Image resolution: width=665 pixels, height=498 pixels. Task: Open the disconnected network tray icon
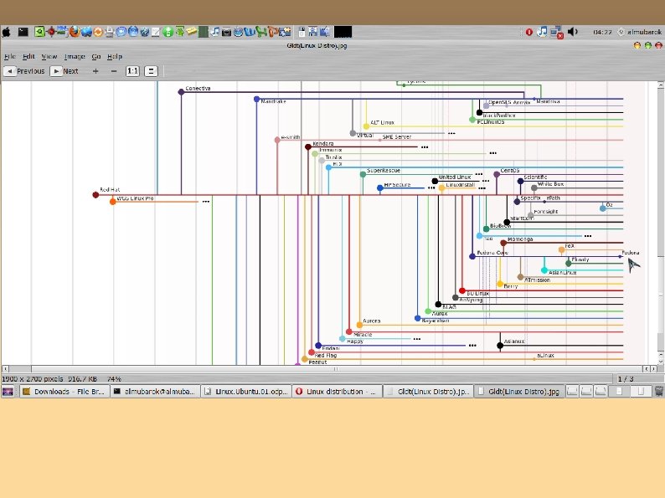tap(556, 33)
